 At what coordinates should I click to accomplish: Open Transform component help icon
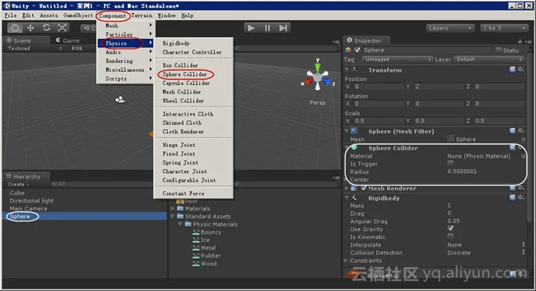(511, 70)
